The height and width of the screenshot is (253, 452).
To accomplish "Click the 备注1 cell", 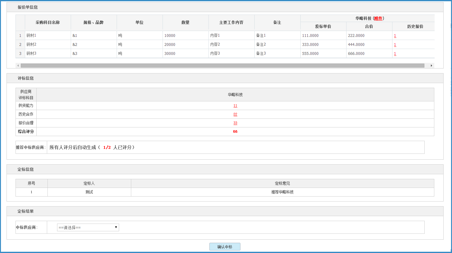I will coord(277,35).
